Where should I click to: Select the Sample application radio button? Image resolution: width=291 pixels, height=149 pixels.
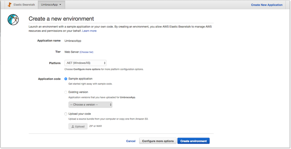pyautogui.click(x=66, y=79)
